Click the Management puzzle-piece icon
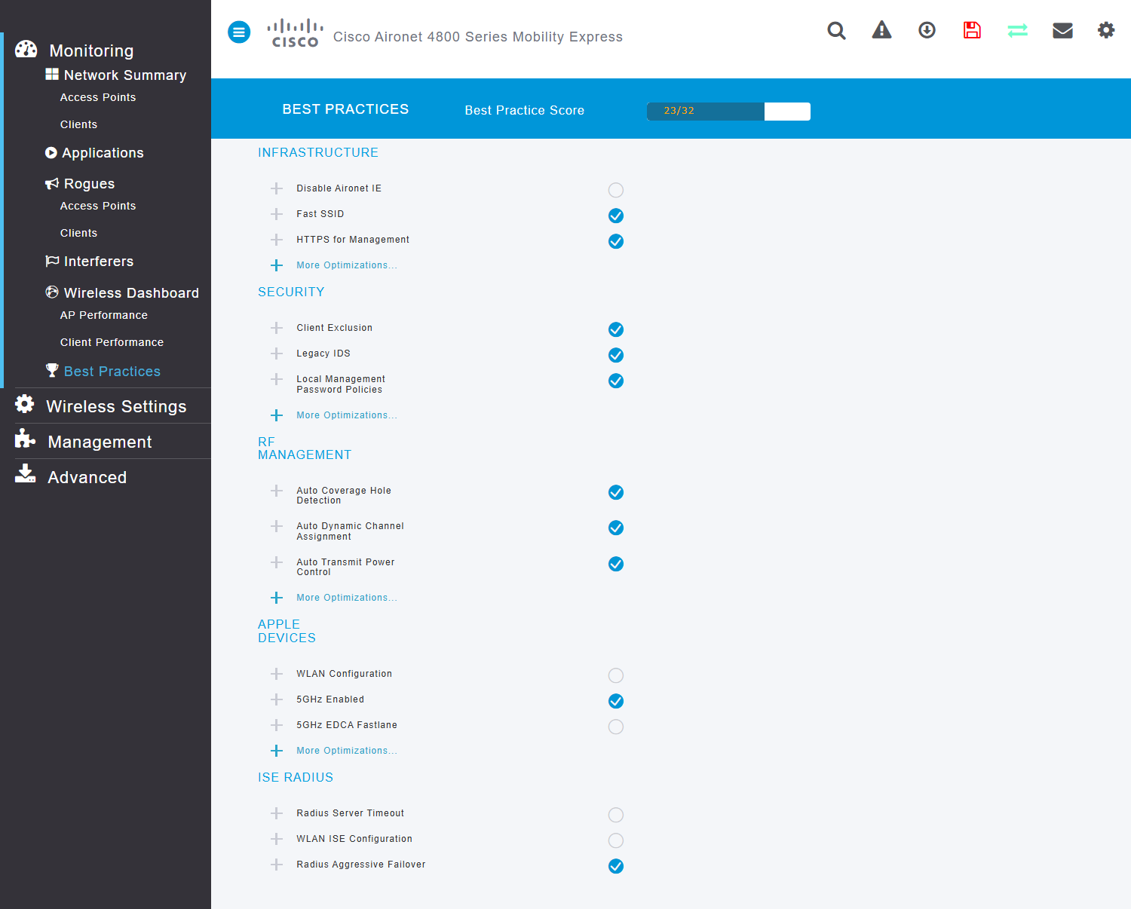 25,439
